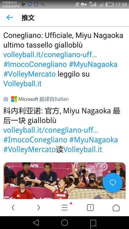The width and height of the screenshot is (129, 229).
Task: Open #VolleyMercato hashtag in the original tweet
Action: pos(30,74)
